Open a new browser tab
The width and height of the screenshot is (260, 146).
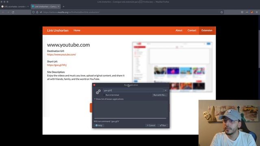pos(63,6)
